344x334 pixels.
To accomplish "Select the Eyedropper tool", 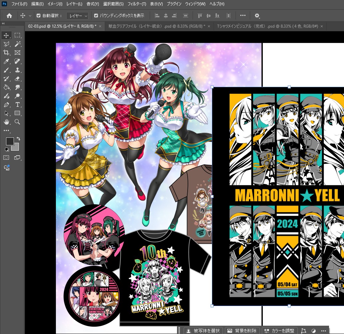I will (6, 61).
